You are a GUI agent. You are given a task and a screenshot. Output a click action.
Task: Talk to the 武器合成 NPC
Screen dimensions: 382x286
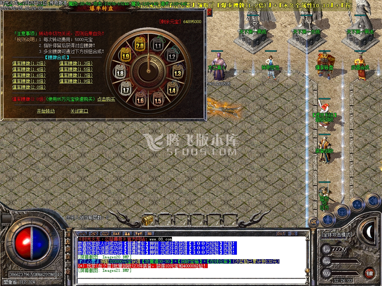pyautogui.click(x=361, y=67)
